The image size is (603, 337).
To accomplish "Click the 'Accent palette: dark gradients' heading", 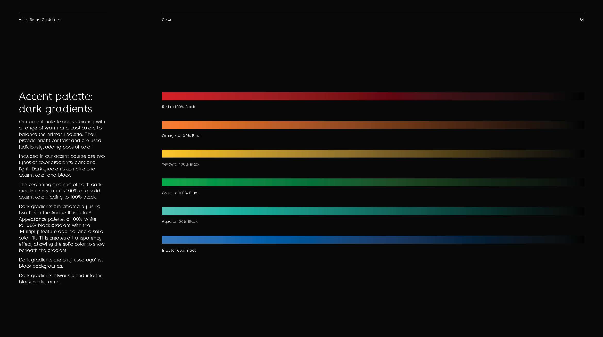I will [x=56, y=102].
